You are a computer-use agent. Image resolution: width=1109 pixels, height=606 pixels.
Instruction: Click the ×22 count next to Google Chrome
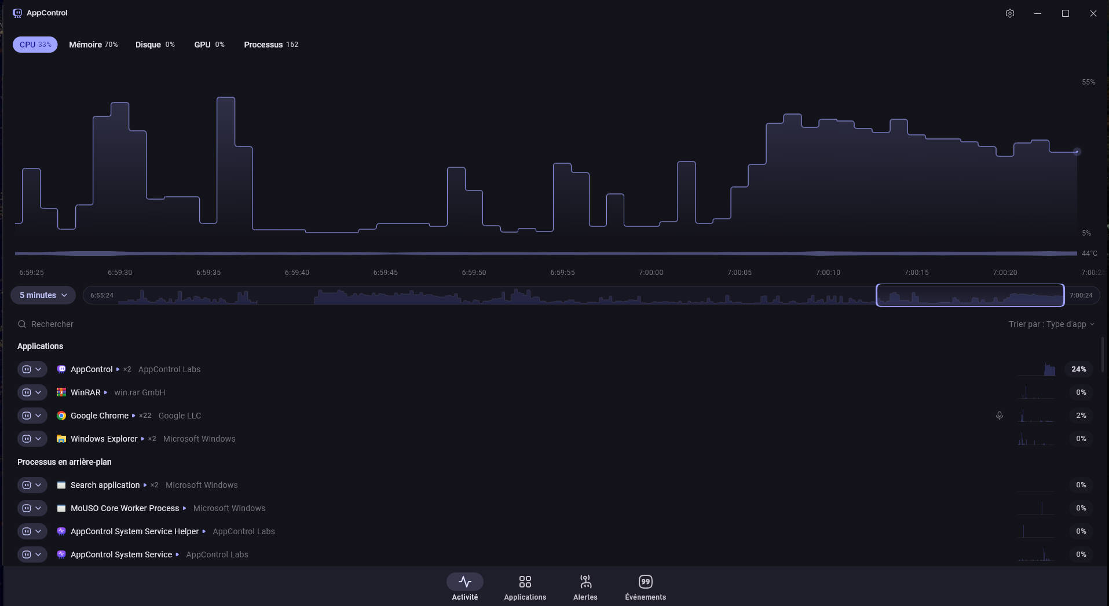click(x=145, y=416)
